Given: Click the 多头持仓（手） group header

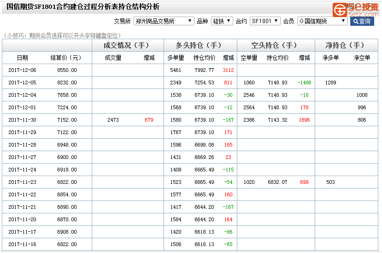Looking at the screenshot, I should click(x=199, y=45).
